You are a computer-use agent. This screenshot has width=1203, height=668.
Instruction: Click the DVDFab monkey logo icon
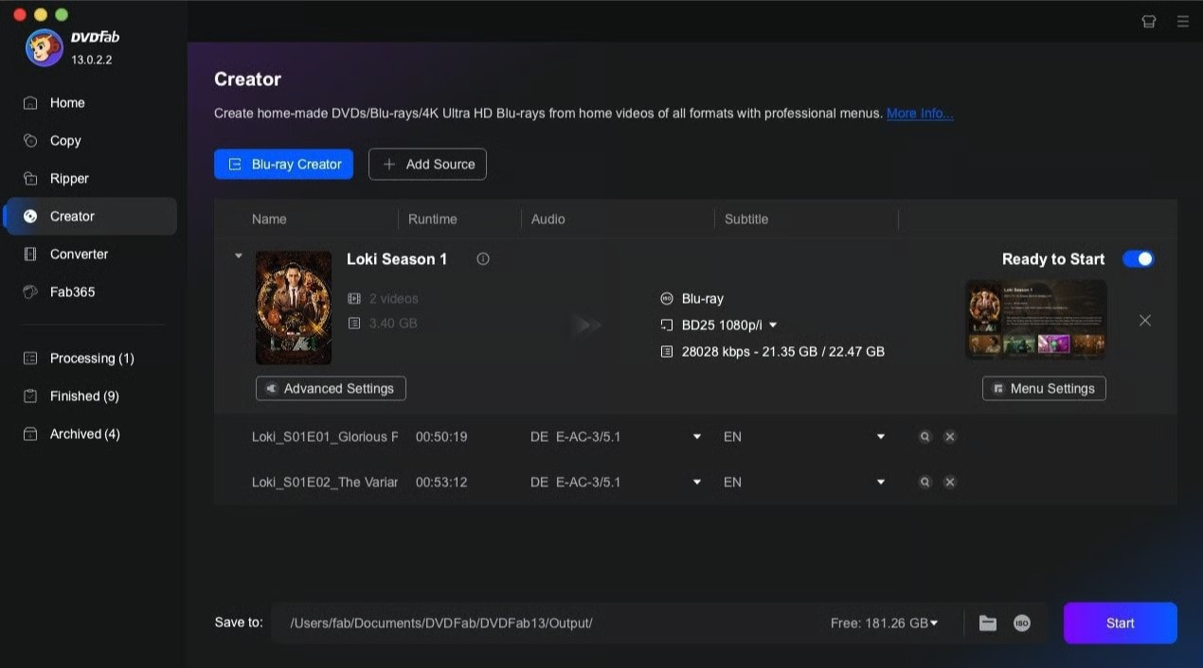click(x=44, y=47)
